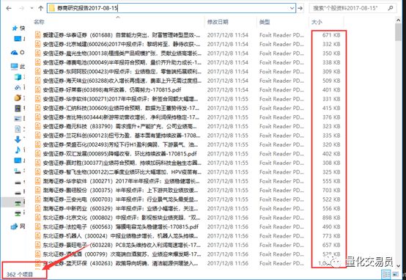Open Videos film icon in sidebar
406x280 pixels.
pyautogui.click(x=18, y=108)
